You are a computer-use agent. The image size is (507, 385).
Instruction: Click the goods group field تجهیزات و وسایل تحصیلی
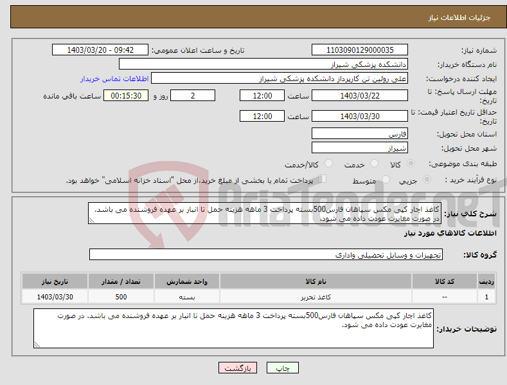pyautogui.click(x=266, y=255)
